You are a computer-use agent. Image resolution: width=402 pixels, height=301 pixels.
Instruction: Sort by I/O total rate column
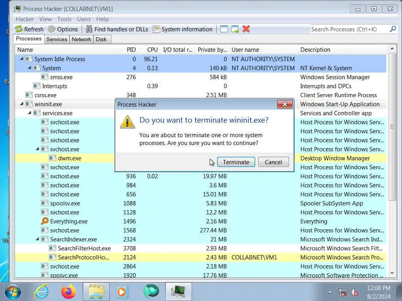coord(178,50)
